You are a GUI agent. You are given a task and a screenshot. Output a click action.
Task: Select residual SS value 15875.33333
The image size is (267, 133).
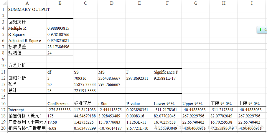85,84
